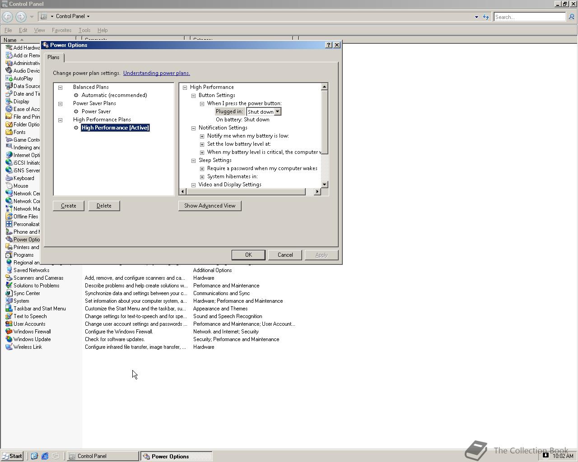Select the Plans tab
This screenshot has width=578, height=462.
tap(53, 57)
